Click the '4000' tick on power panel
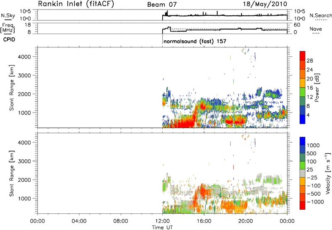 click(x=24, y=57)
